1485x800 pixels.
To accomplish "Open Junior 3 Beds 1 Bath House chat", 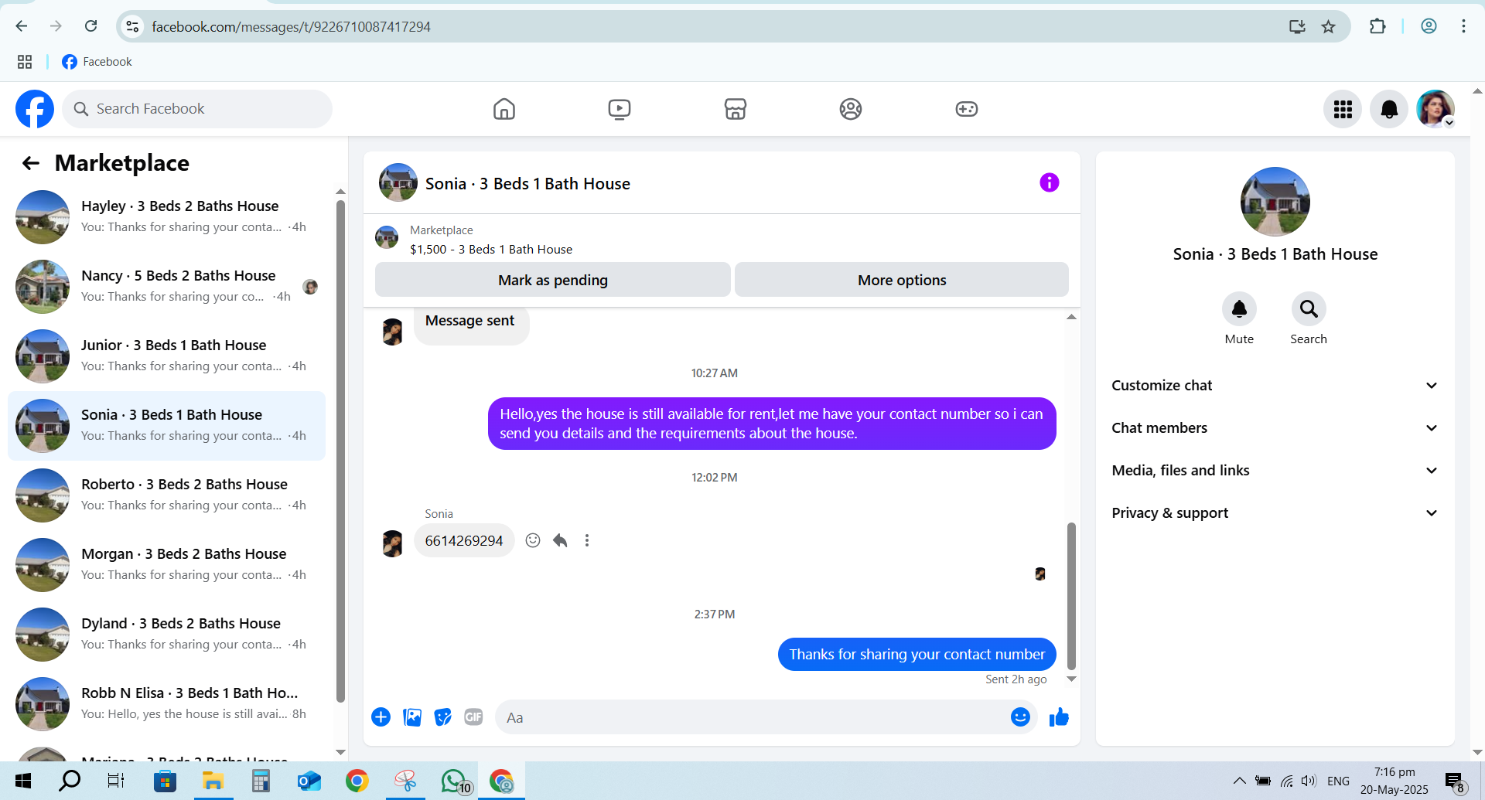I will click(x=166, y=356).
